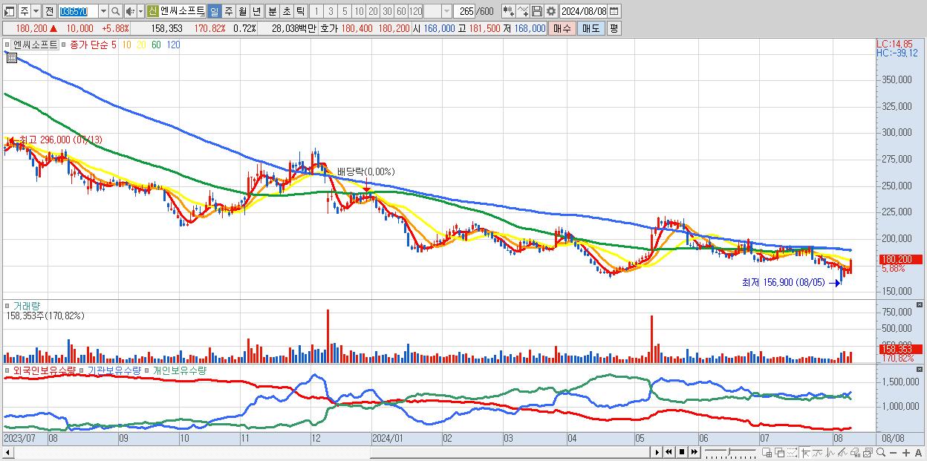This screenshot has height=461, width=927.
Task: Click the speaker sound icon
Action: [130, 11]
